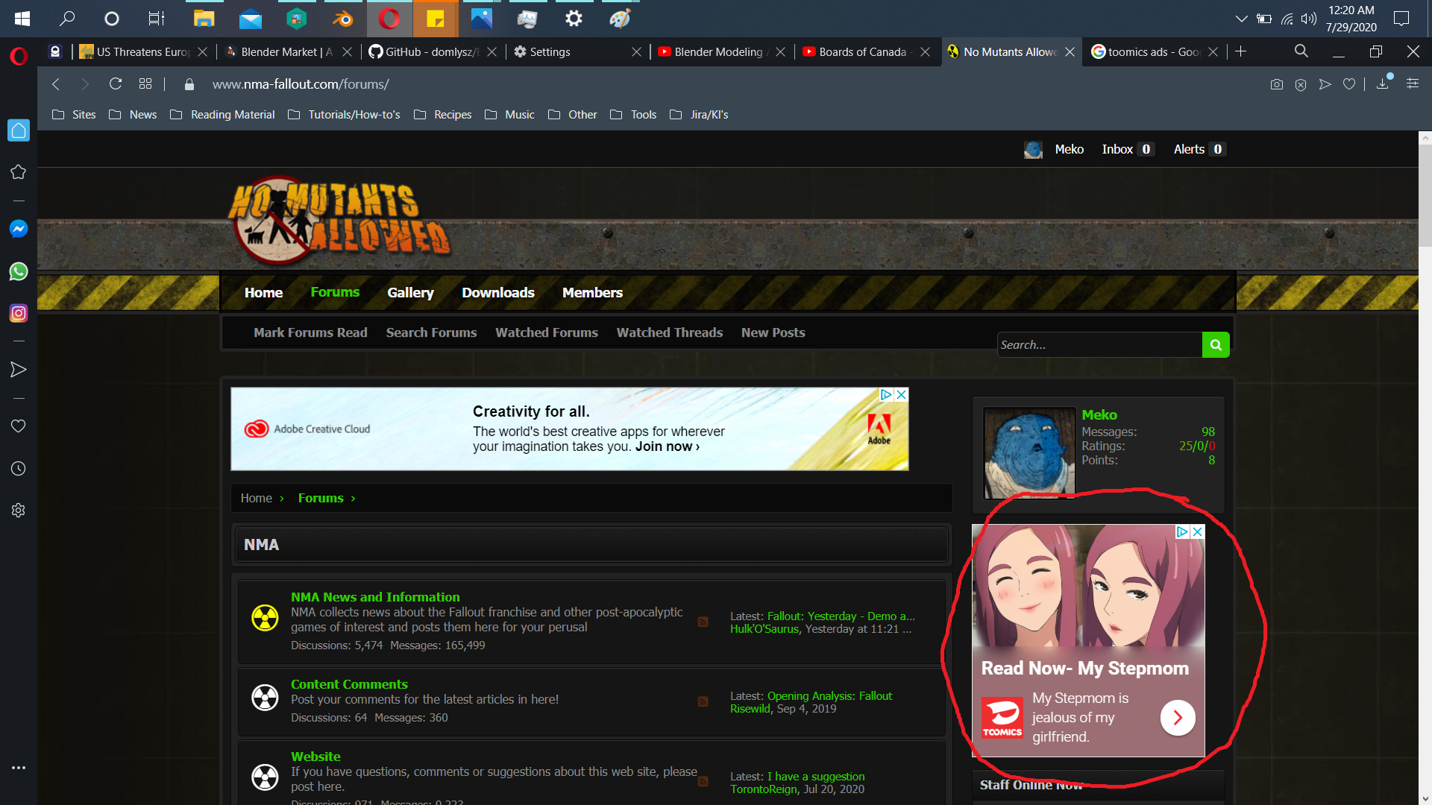Add page to bookmarks heart icon

pos(1349,84)
